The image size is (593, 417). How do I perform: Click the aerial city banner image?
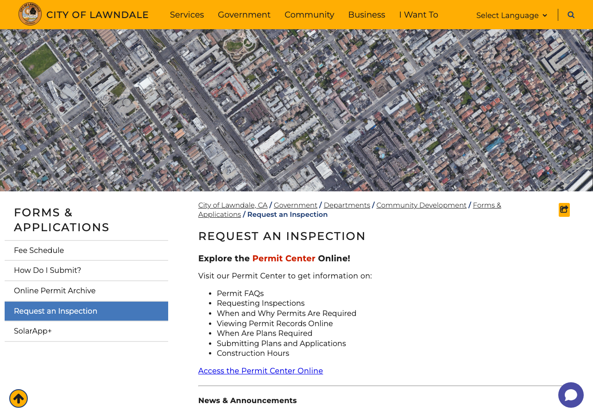click(x=296, y=110)
